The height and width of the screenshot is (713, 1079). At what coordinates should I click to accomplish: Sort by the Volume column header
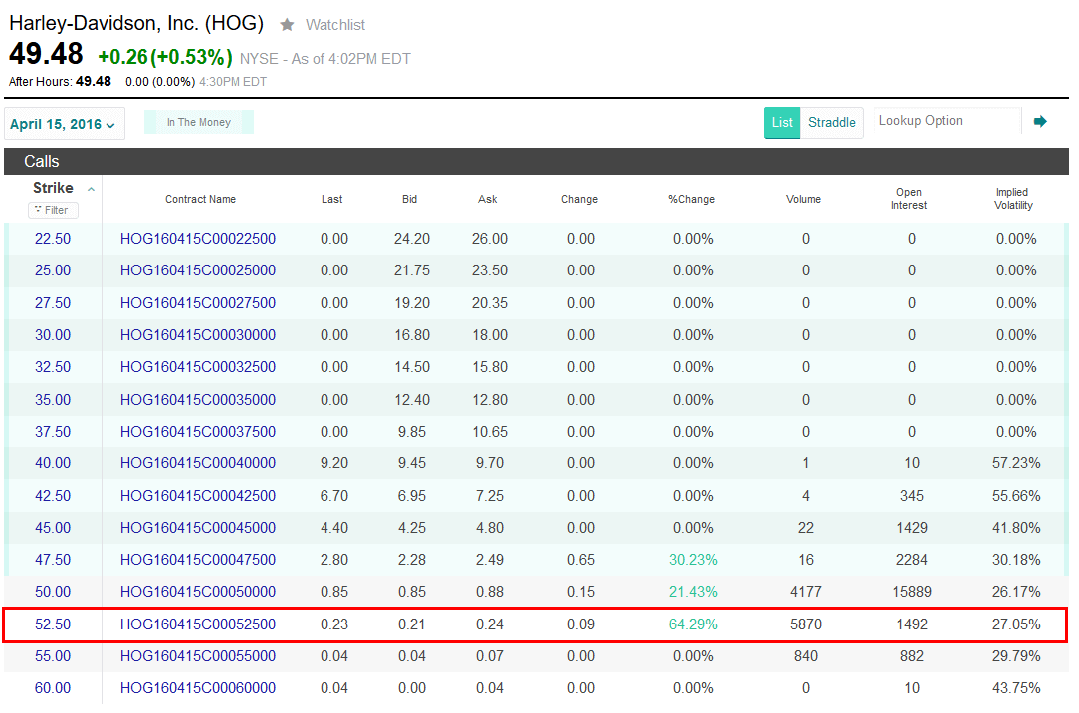point(803,200)
